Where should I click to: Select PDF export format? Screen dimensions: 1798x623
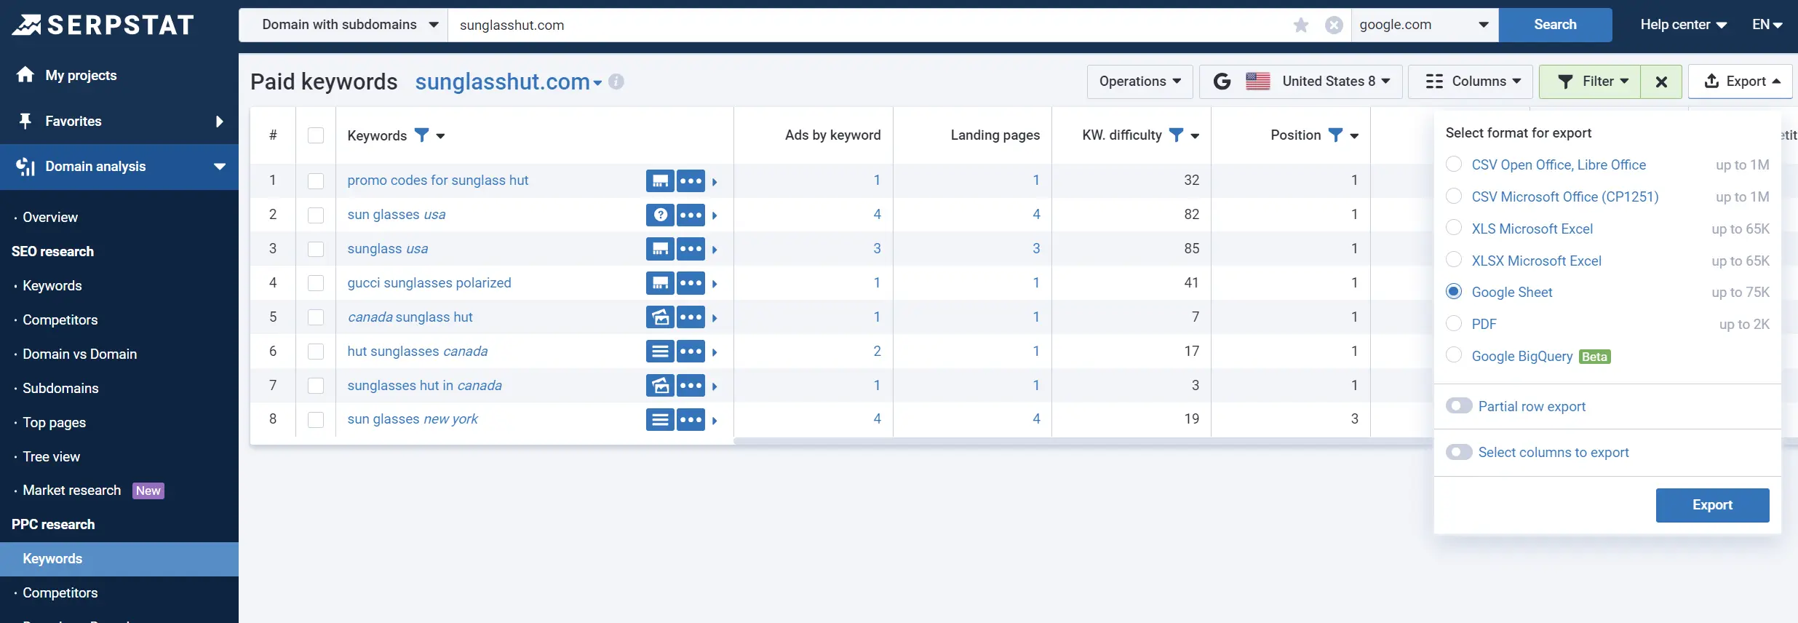[x=1454, y=324]
